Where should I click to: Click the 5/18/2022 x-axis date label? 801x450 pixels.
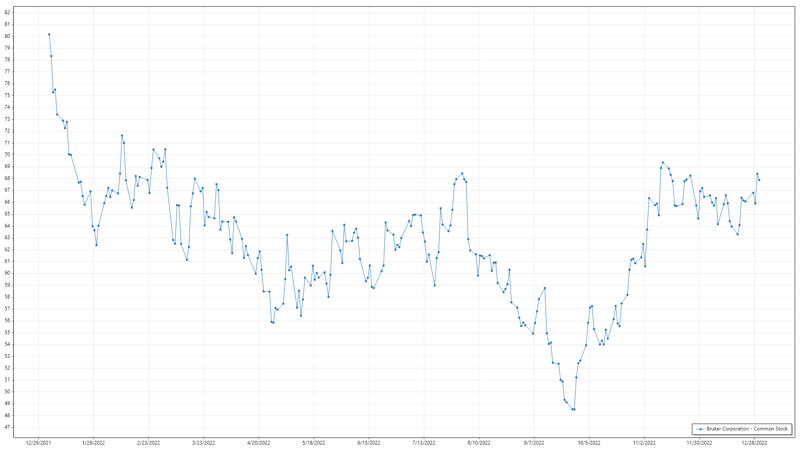[x=314, y=443]
